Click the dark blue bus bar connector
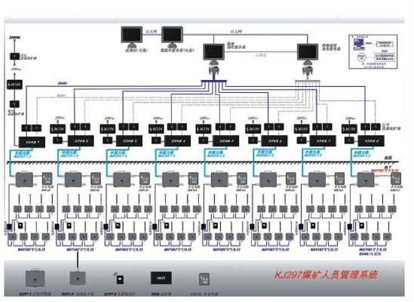 coord(214,81)
